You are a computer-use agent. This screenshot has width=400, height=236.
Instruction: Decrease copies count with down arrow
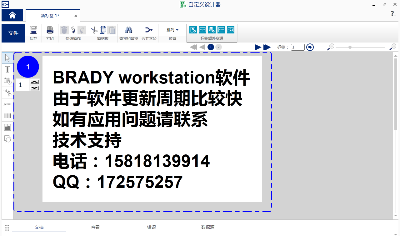point(35,88)
